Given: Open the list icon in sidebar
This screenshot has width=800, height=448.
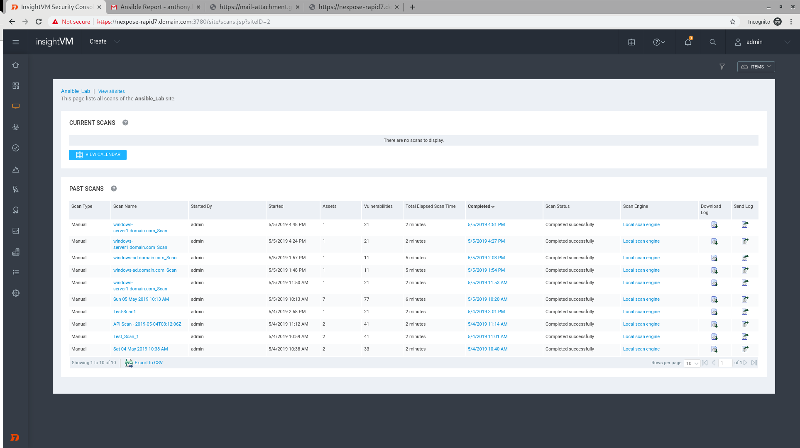Looking at the screenshot, I should tap(16, 272).
